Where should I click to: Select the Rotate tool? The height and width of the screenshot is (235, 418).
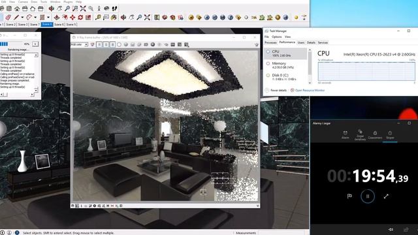click(x=80, y=18)
